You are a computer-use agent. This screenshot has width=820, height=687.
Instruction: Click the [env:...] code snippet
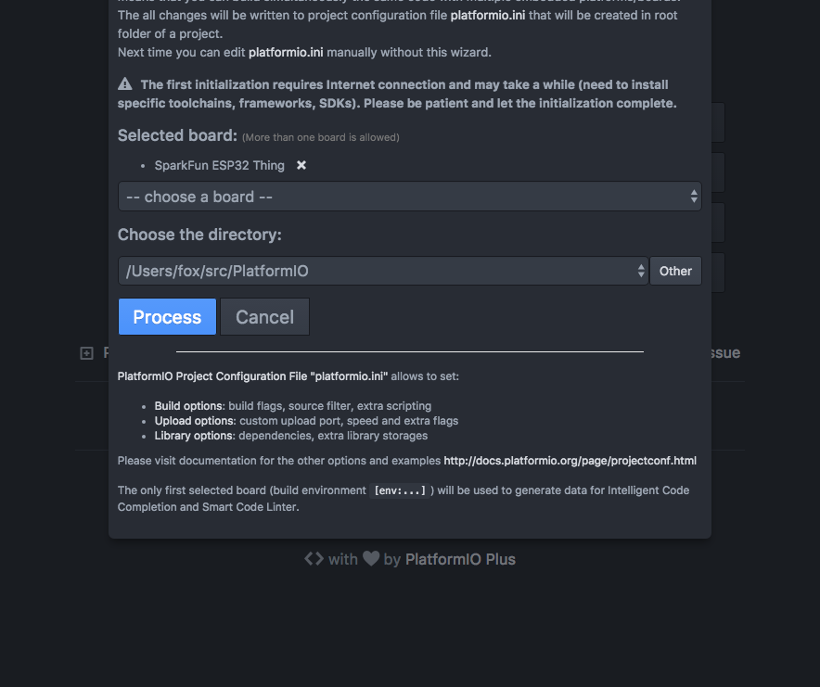click(x=399, y=490)
